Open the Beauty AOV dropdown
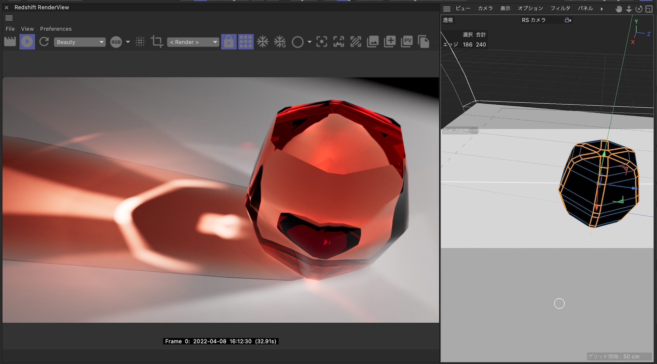This screenshot has height=364, width=657. tap(79, 42)
